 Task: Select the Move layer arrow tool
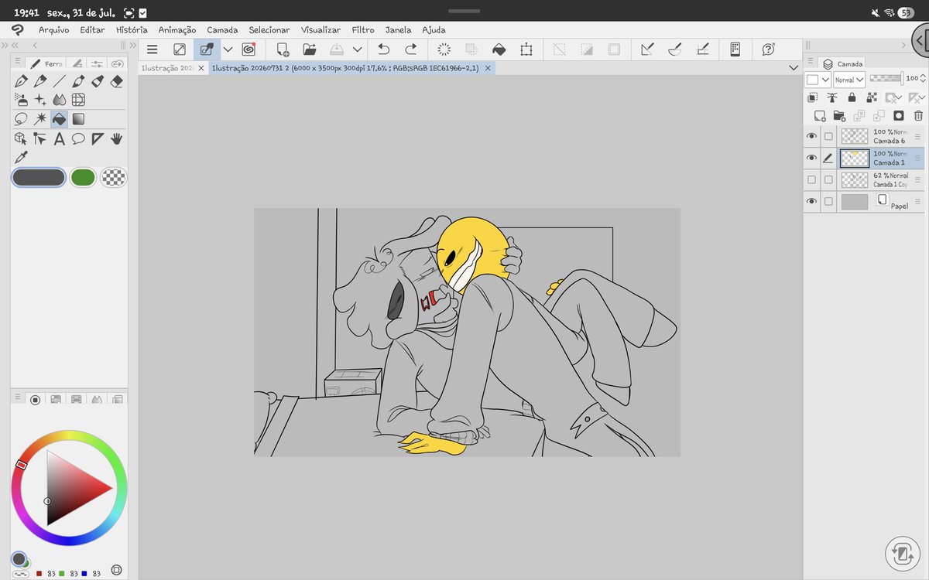coord(40,139)
